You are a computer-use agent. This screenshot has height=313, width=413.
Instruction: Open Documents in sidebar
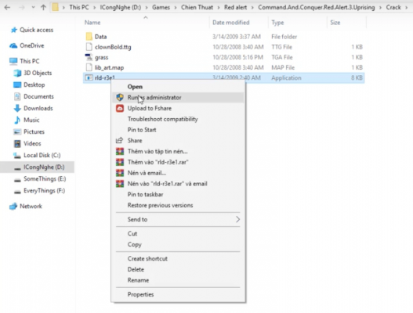point(34,96)
